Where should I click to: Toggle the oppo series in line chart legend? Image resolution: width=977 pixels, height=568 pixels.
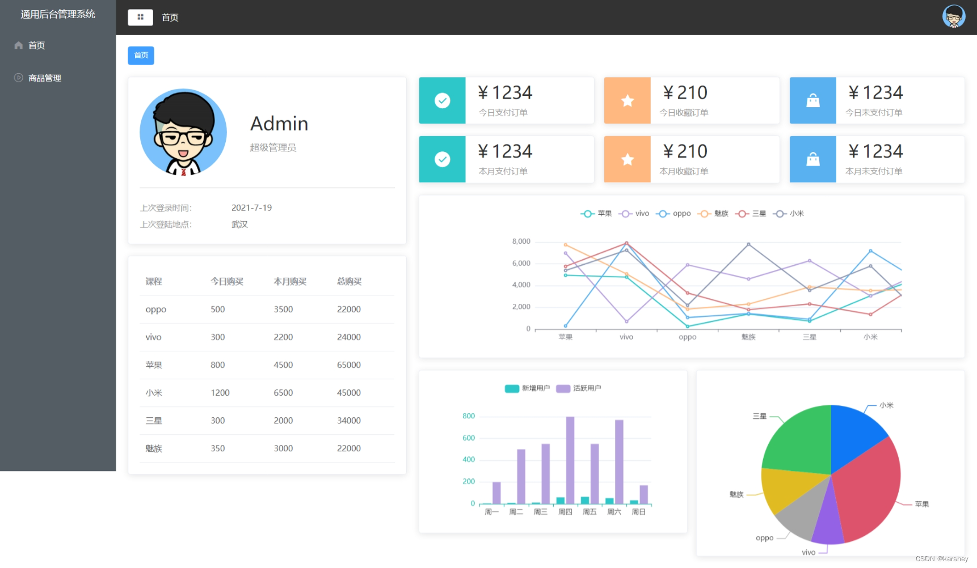tap(673, 214)
